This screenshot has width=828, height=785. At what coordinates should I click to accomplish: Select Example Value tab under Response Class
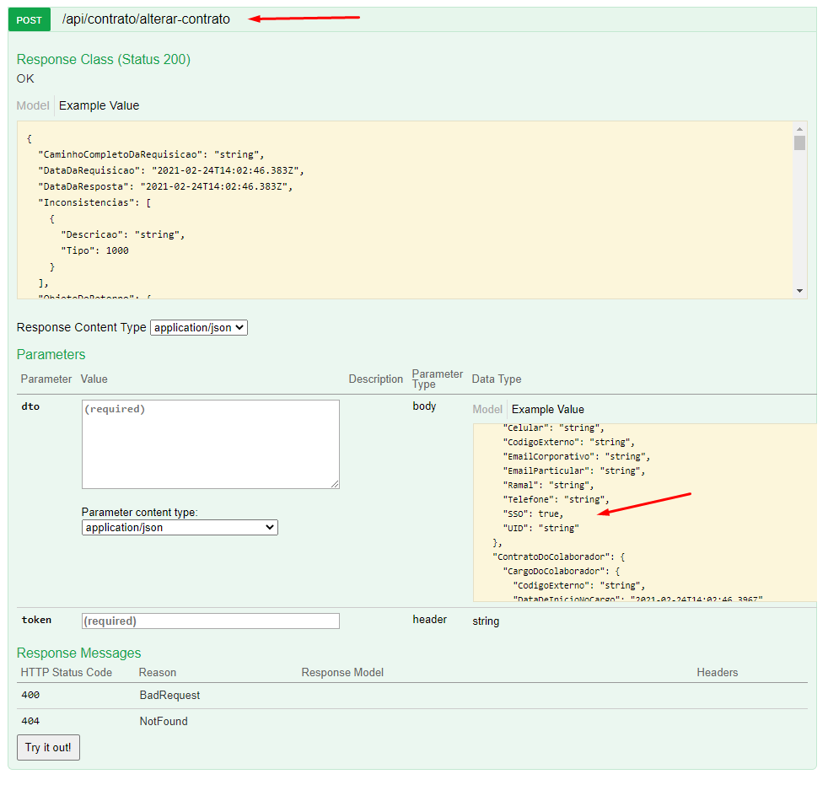(x=99, y=105)
